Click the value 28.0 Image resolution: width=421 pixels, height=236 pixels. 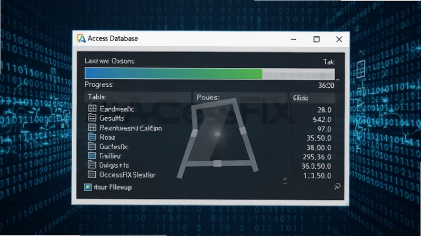coord(324,110)
